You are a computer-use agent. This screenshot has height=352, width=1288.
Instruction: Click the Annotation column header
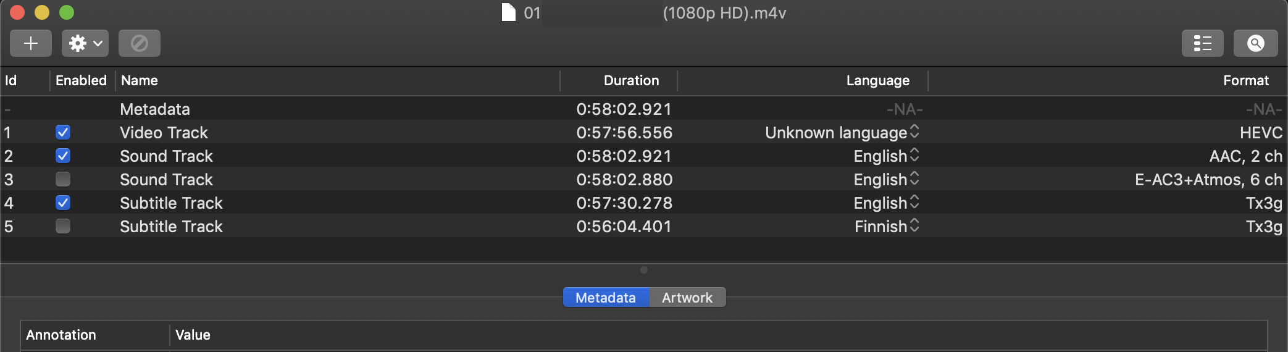pyautogui.click(x=61, y=335)
